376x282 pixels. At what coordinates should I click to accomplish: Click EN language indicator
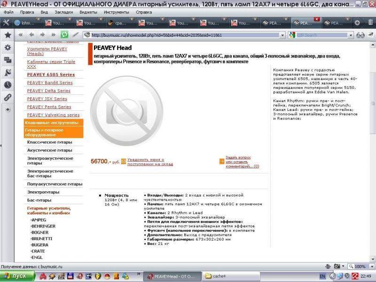(322, 276)
